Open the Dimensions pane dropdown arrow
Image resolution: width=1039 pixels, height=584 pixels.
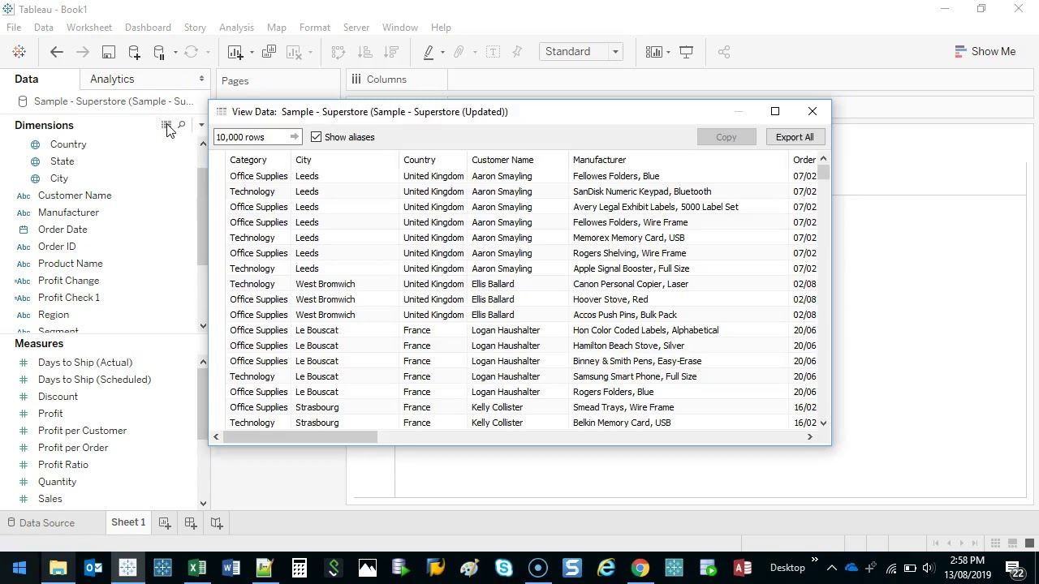pos(201,125)
